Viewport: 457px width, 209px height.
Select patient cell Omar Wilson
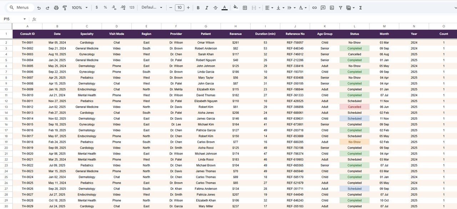[206, 42]
